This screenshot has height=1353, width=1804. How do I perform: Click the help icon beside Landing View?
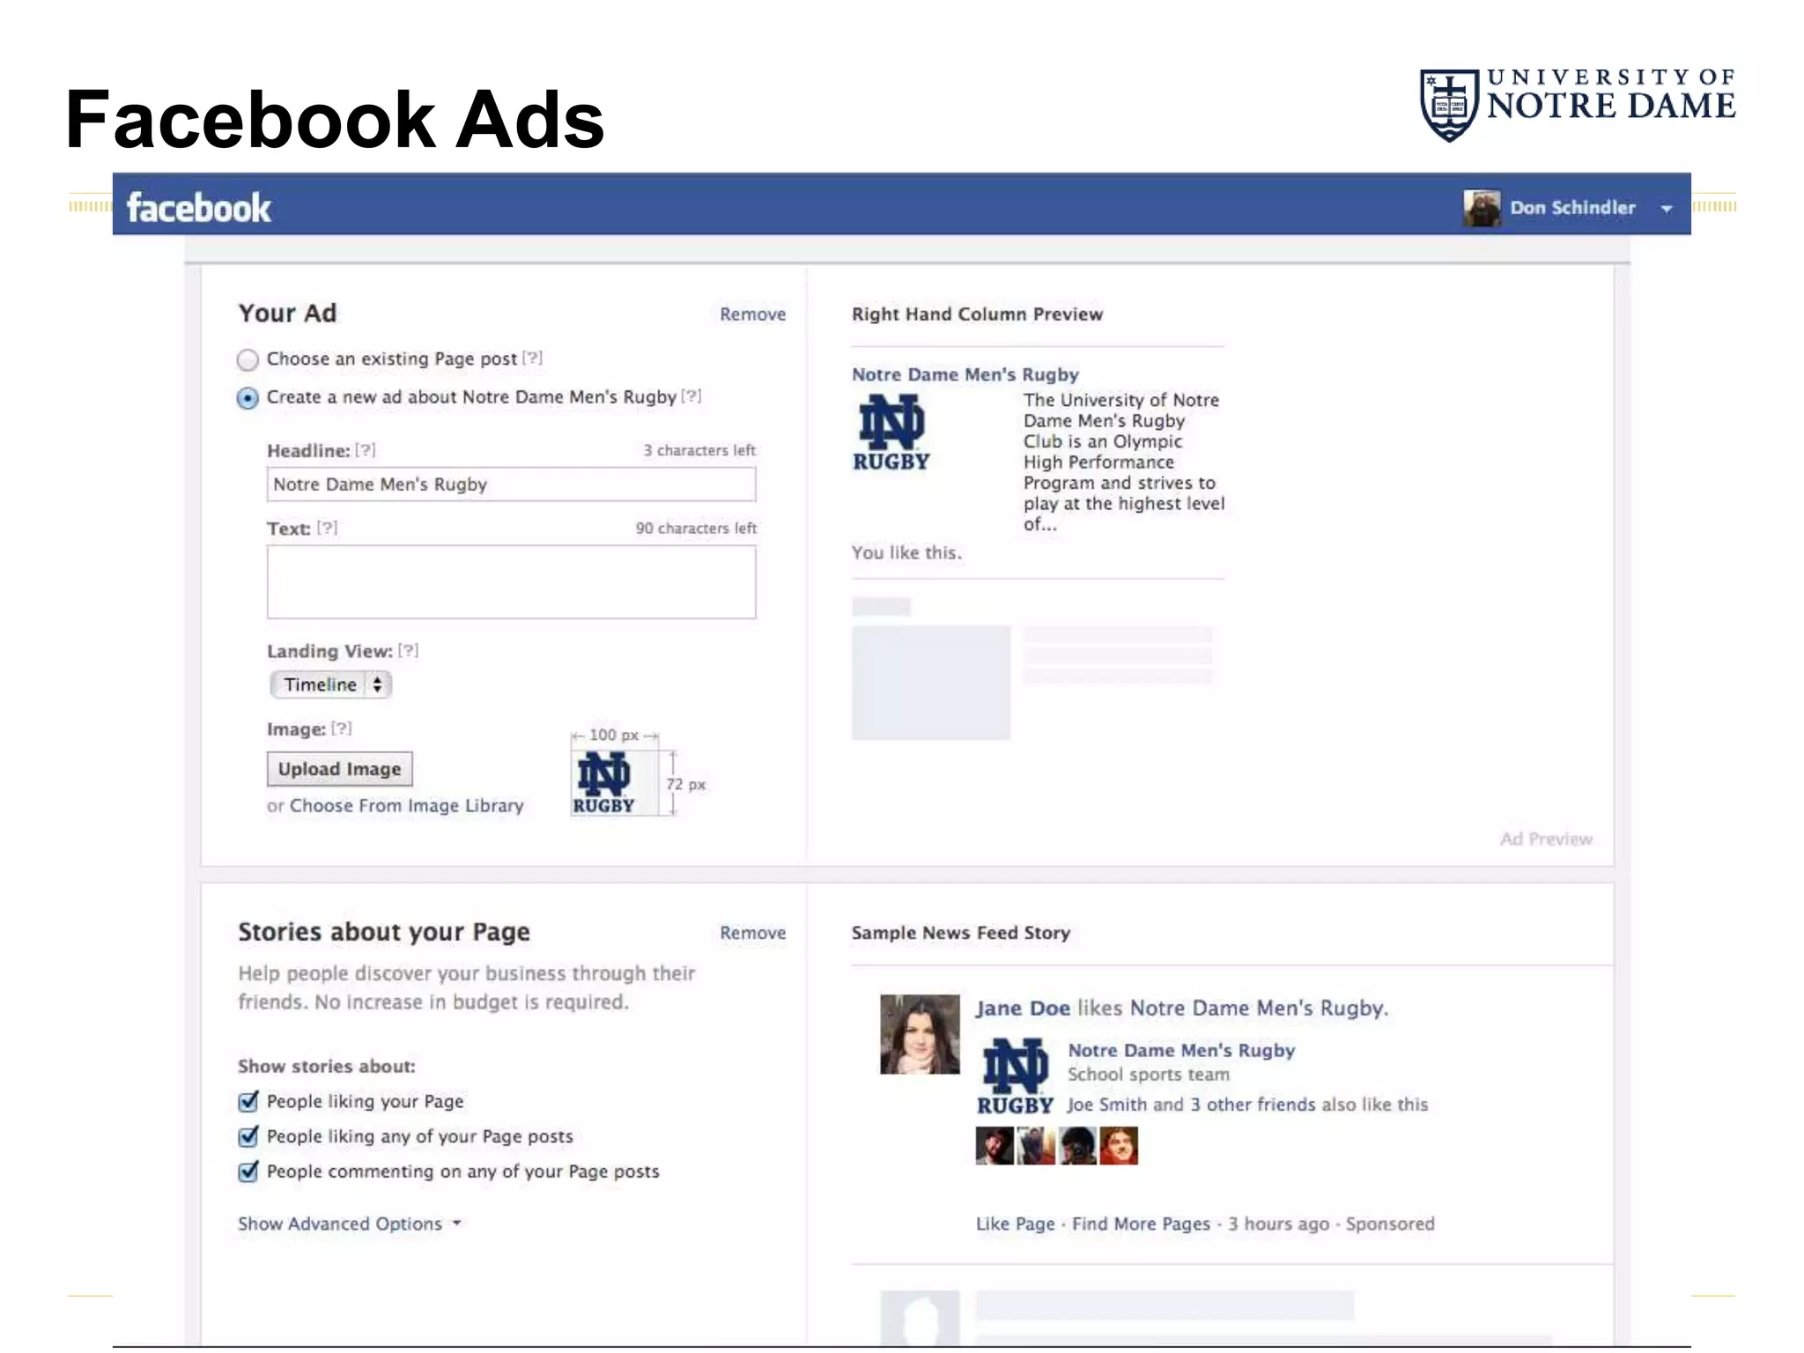point(408,650)
